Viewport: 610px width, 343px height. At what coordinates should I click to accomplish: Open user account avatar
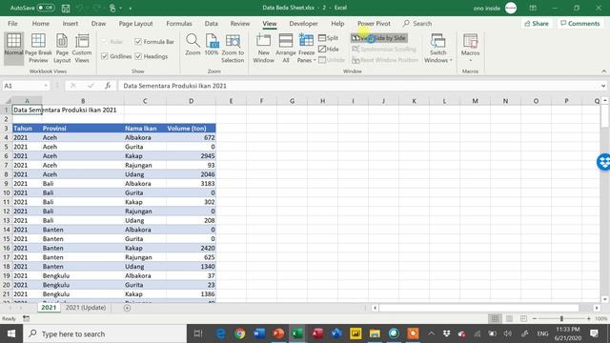pyautogui.click(x=511, y=8)
